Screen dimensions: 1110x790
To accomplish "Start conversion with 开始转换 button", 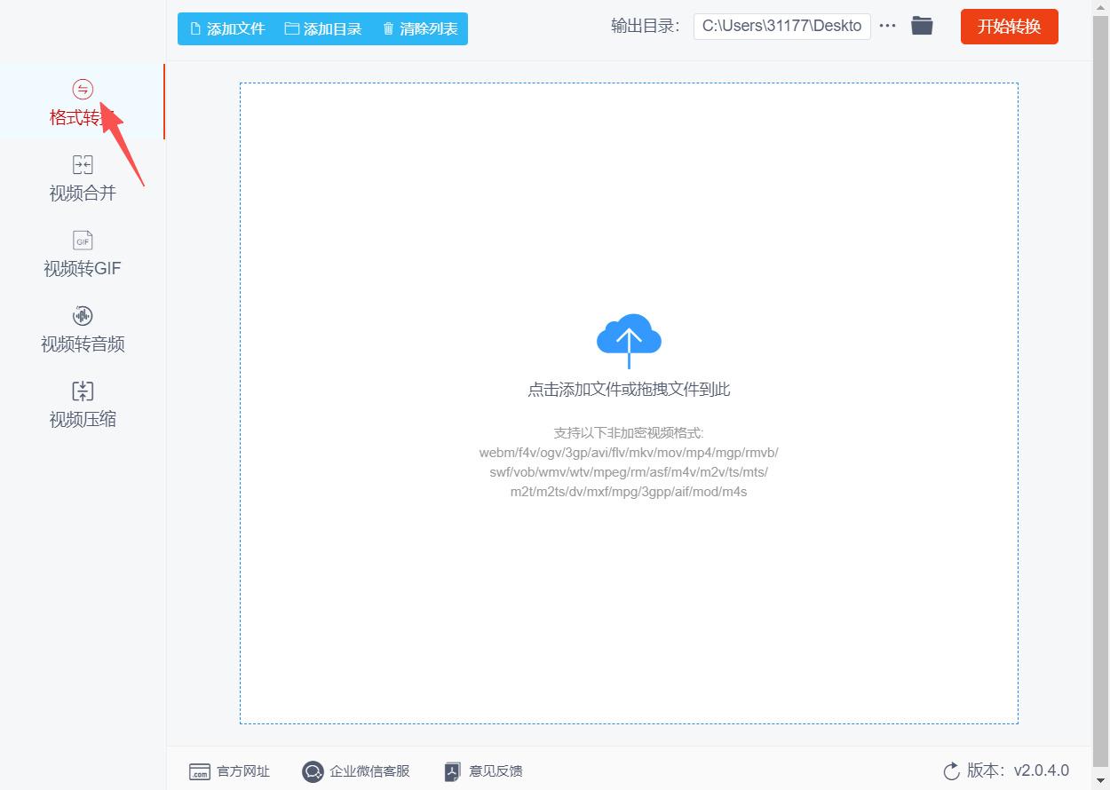I will (x=1010, y=27).
